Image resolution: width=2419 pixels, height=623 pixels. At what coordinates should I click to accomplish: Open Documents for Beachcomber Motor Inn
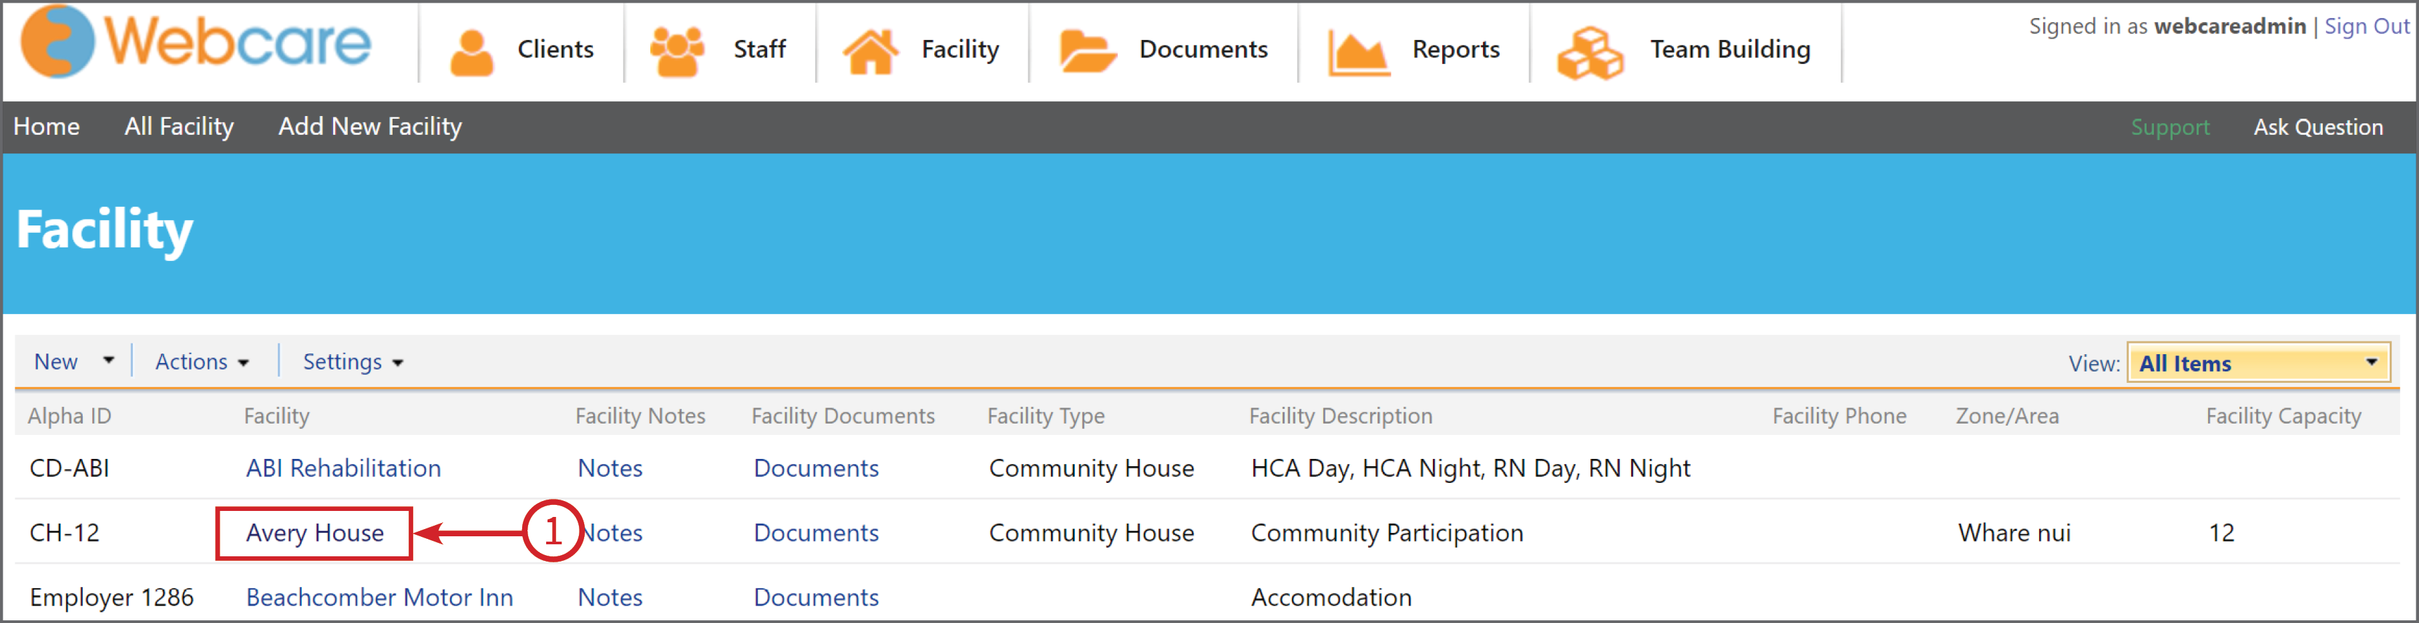coord(815,597)
